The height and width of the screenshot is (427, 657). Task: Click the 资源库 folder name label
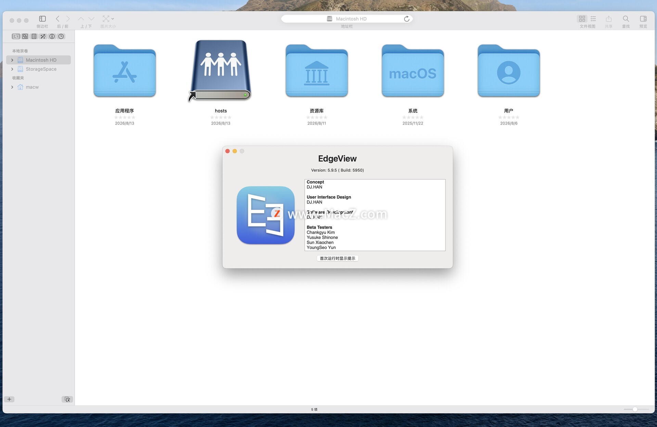317,111
